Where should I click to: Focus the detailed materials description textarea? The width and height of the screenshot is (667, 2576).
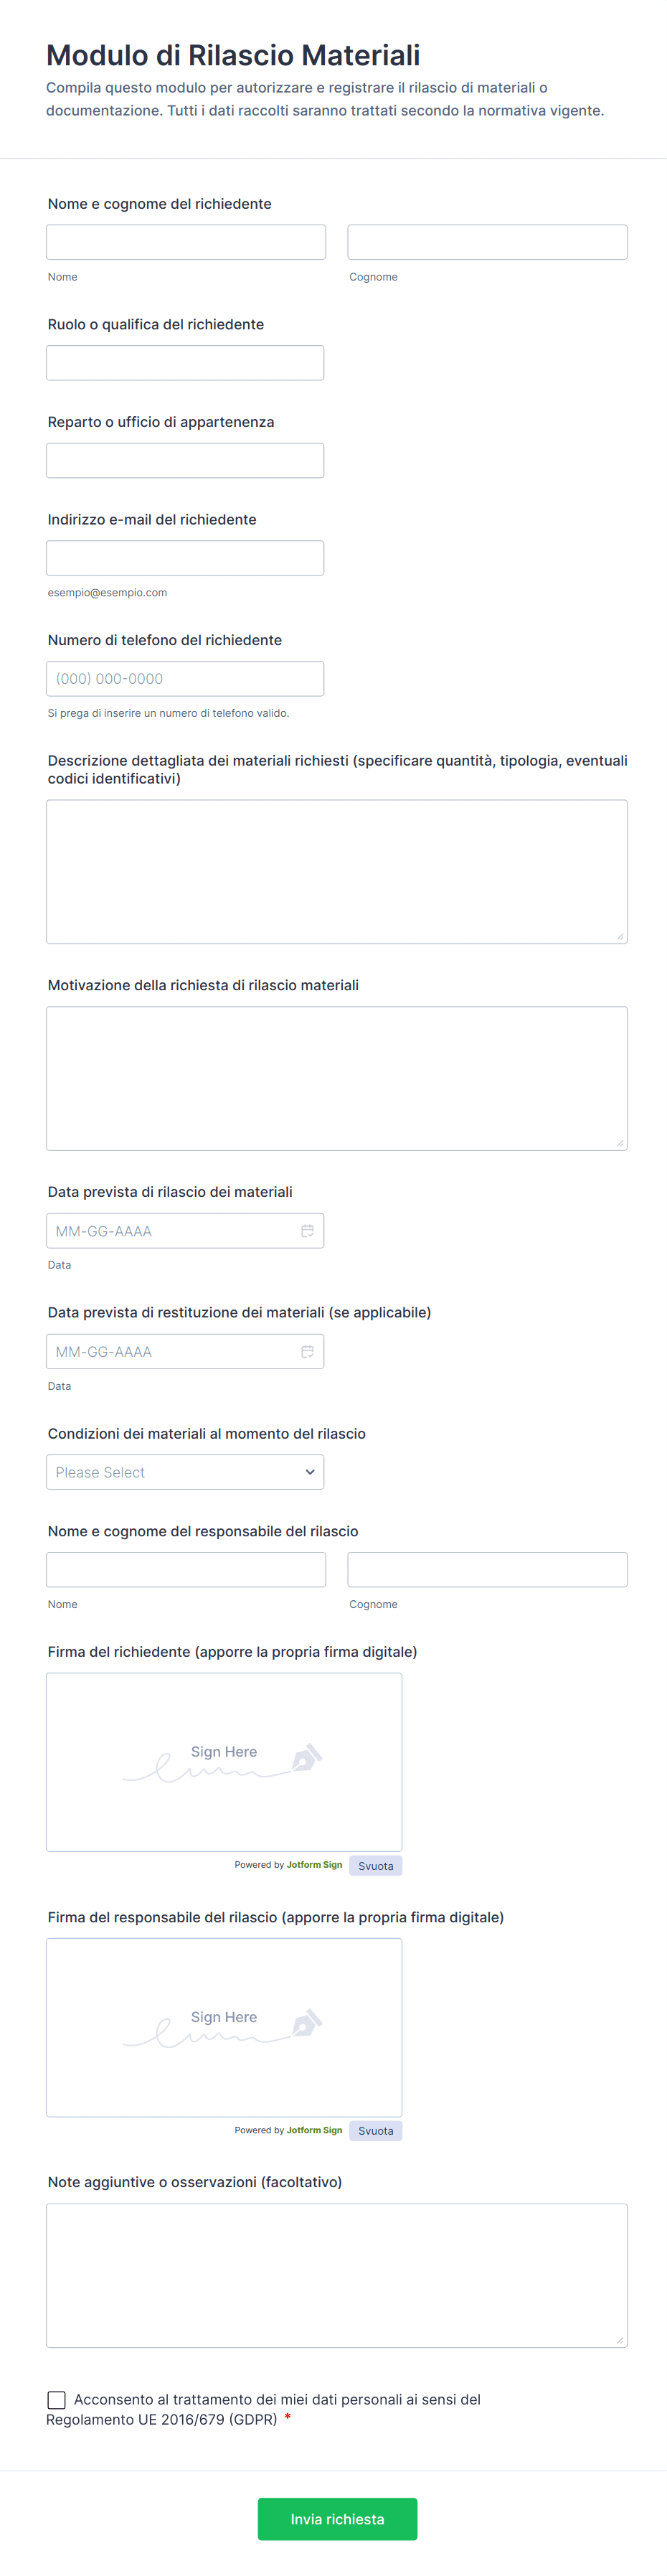tap(336, 871)
